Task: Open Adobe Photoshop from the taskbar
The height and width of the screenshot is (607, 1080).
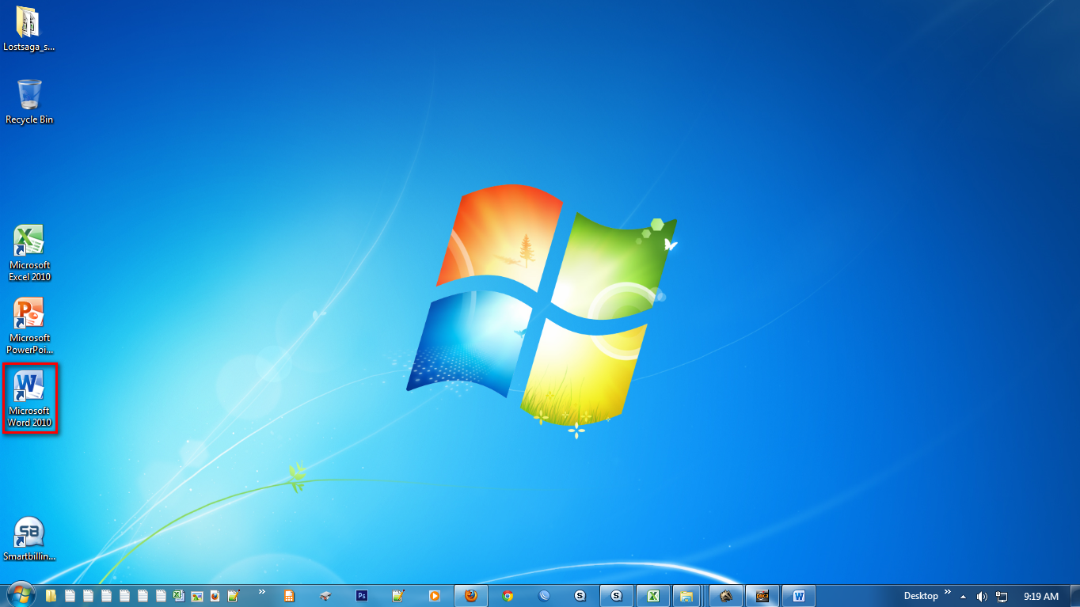Action: [x=360, y=595]
